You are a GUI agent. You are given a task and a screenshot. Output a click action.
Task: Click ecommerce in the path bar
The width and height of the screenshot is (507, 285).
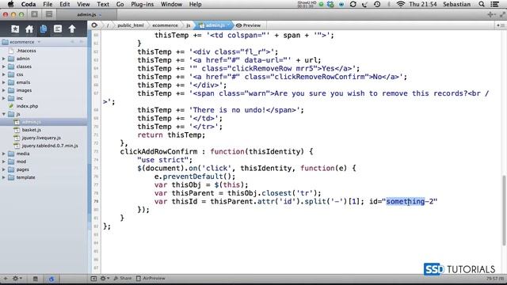pyautogui.click(x=165, y=25)
